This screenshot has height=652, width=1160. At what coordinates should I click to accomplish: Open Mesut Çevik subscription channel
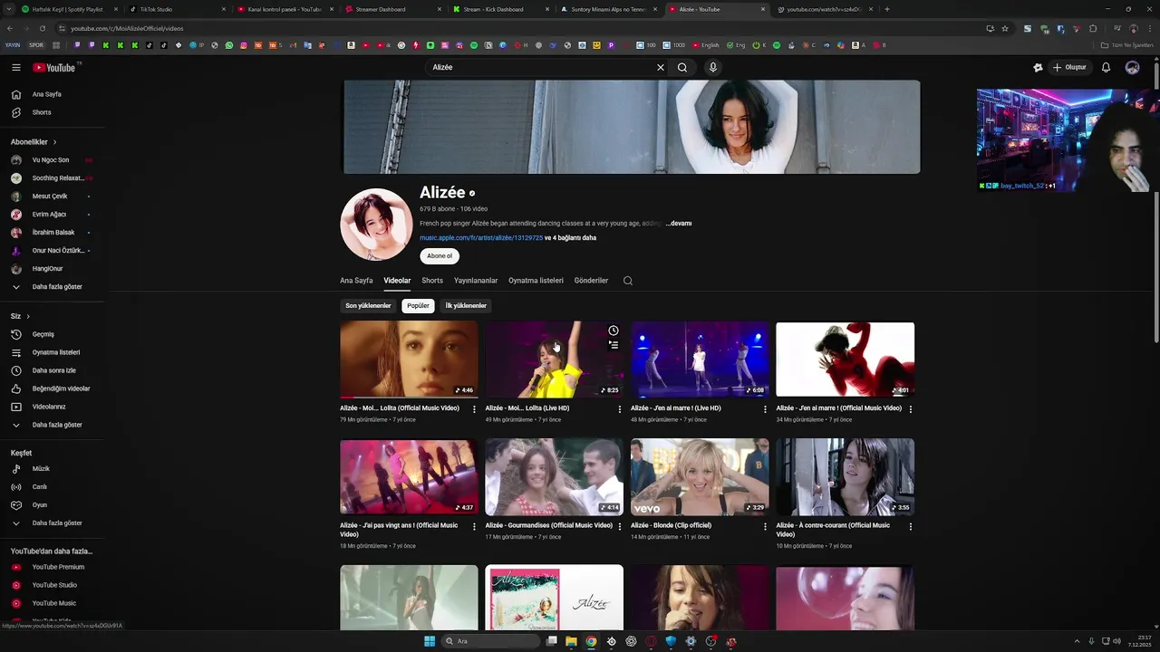(x=50, y=197)
